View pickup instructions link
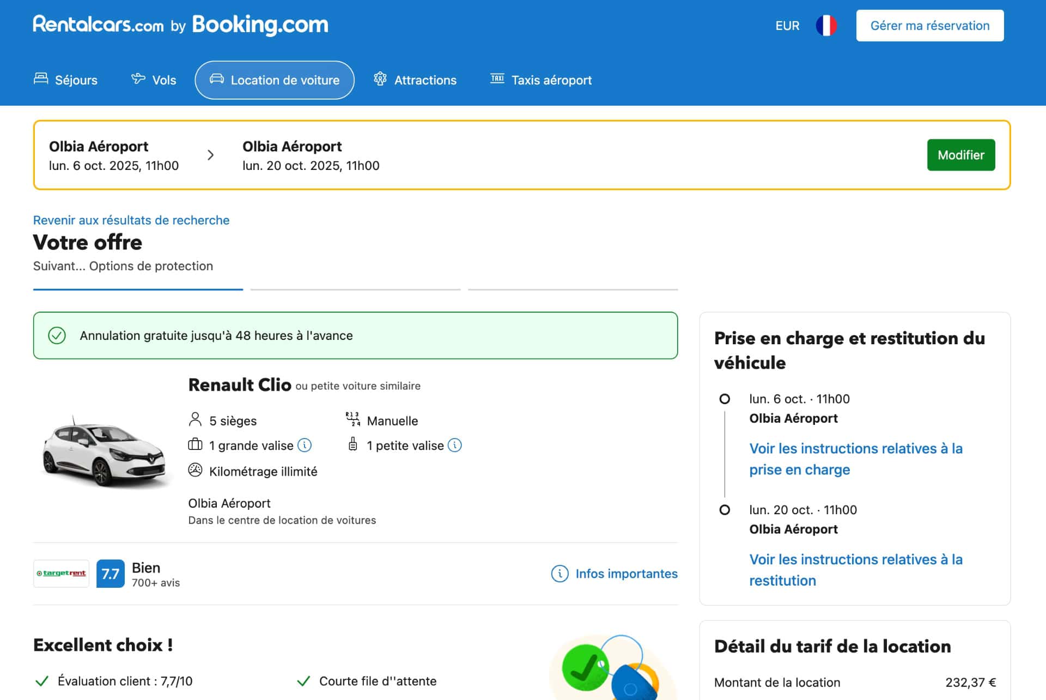 (x=856, y=459)
